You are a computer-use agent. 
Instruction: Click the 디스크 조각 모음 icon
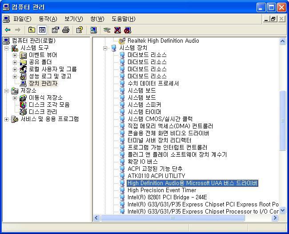[23, 105]
